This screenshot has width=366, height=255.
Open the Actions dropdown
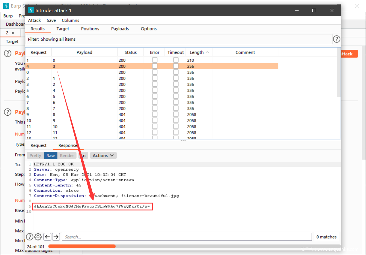[103, 155]
